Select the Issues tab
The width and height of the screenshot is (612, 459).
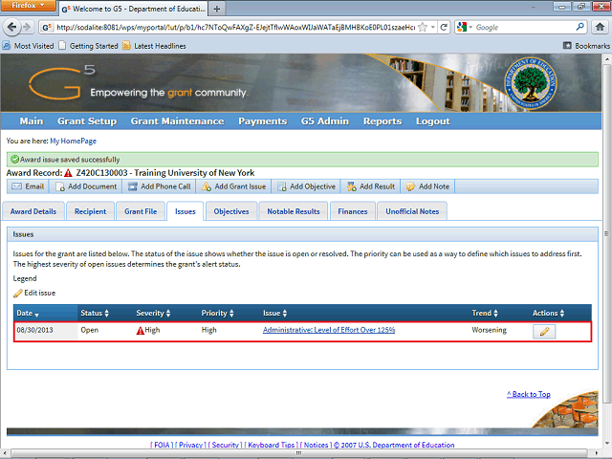click(185, 211)
